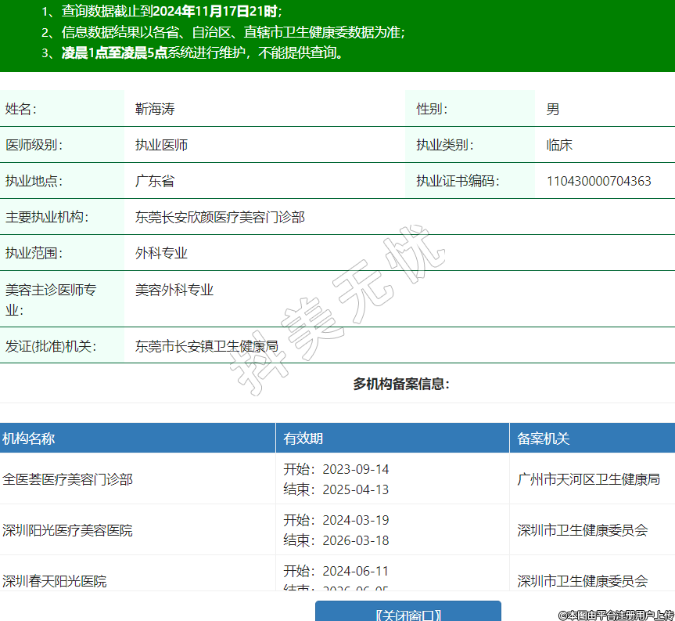Click the practice location value 广东省
The width and height of the screenshot is (675, 621).
click(x=155, y=181)
